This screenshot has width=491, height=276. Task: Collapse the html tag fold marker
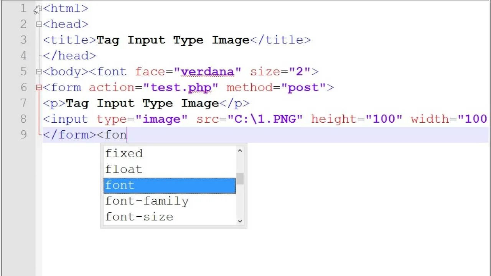point(39,8)
